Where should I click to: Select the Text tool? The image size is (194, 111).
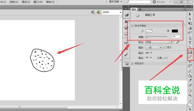(190, 43)
